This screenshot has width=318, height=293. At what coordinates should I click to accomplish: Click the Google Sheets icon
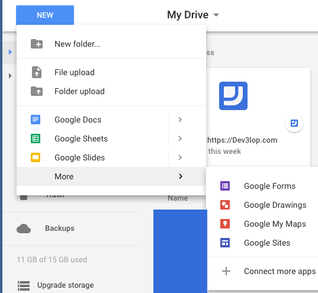pyautogui.click(x=36, y=139)
